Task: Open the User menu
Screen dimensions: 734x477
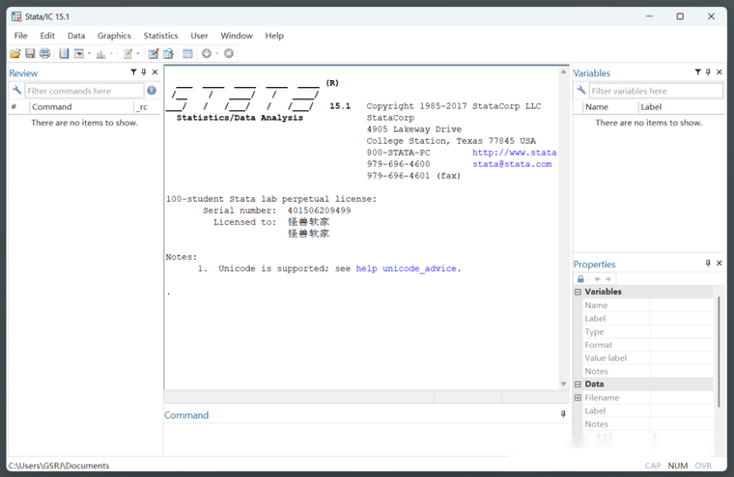Action: [x=199, y=36]
